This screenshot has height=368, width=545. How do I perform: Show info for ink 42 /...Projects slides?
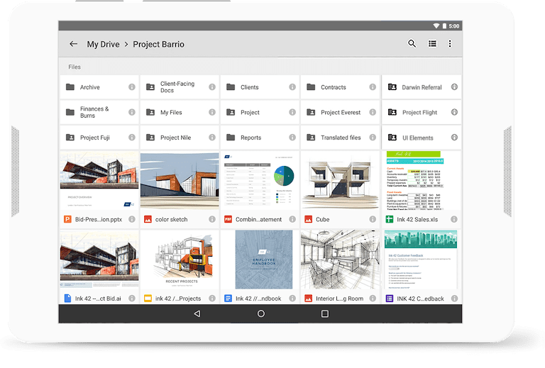tap(212, 299)
